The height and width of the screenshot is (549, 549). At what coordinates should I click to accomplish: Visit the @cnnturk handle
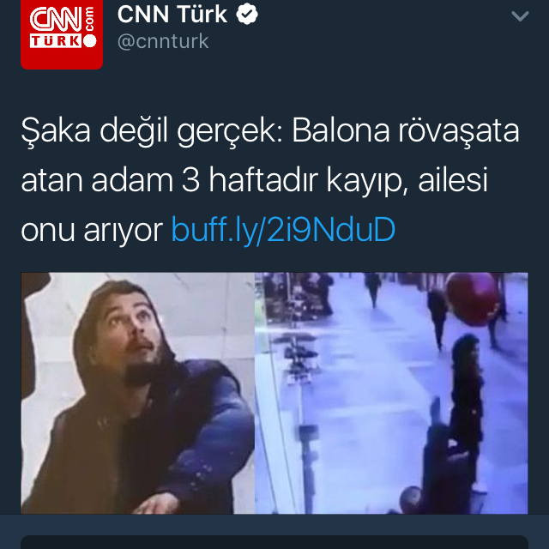point(163,41)
